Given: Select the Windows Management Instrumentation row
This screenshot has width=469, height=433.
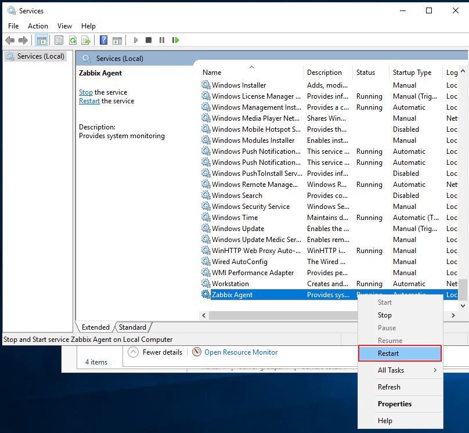Looking at the screenshot, I should [x=329, y=107].
